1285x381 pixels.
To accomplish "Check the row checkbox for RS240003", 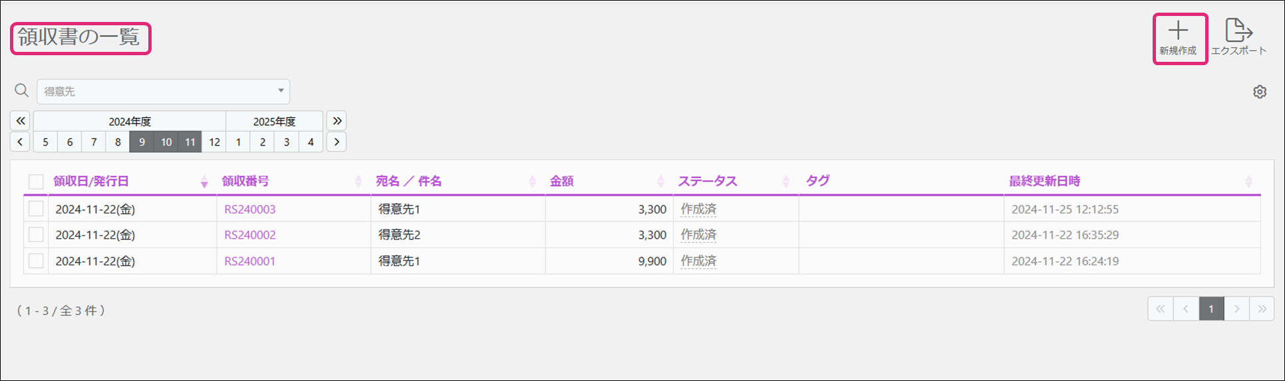I will pyautogui.click(x=36, y=209).
